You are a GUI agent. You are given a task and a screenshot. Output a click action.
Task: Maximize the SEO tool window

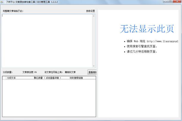(x=170, y=1)
